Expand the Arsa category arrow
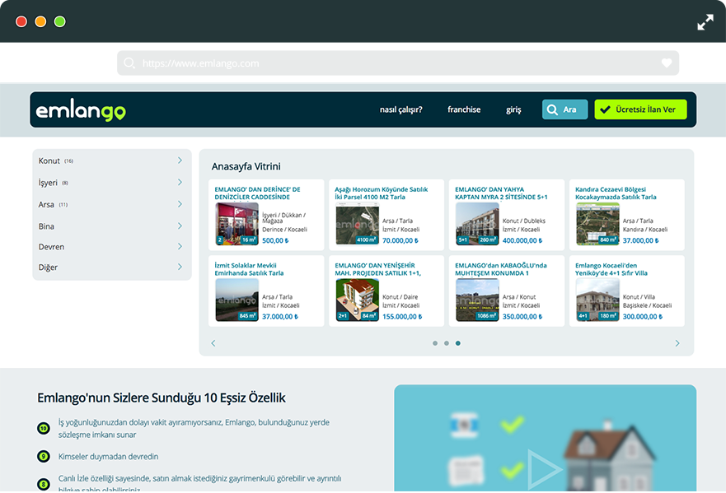Image resolution: width=726 pixels, height=493 pixels. point(180,204)
